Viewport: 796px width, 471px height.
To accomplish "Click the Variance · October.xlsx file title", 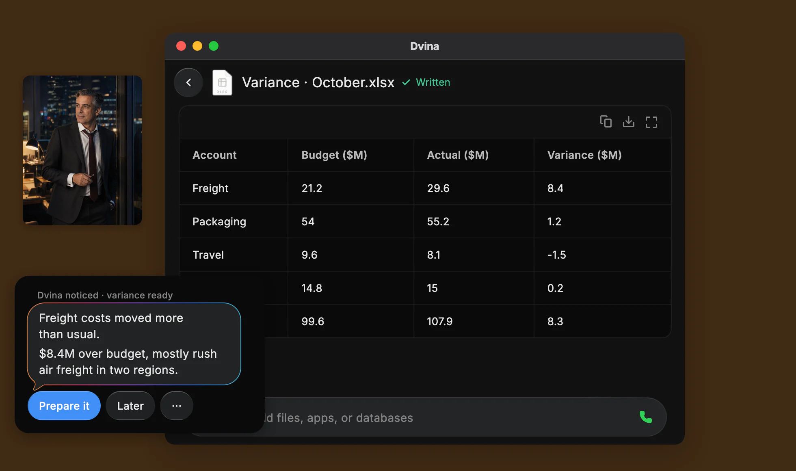I will click(318, 82).
